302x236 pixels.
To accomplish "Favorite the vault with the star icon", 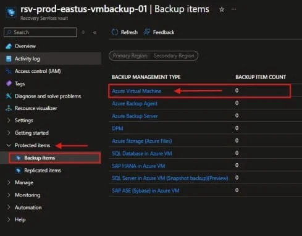I will click(222, 9).
